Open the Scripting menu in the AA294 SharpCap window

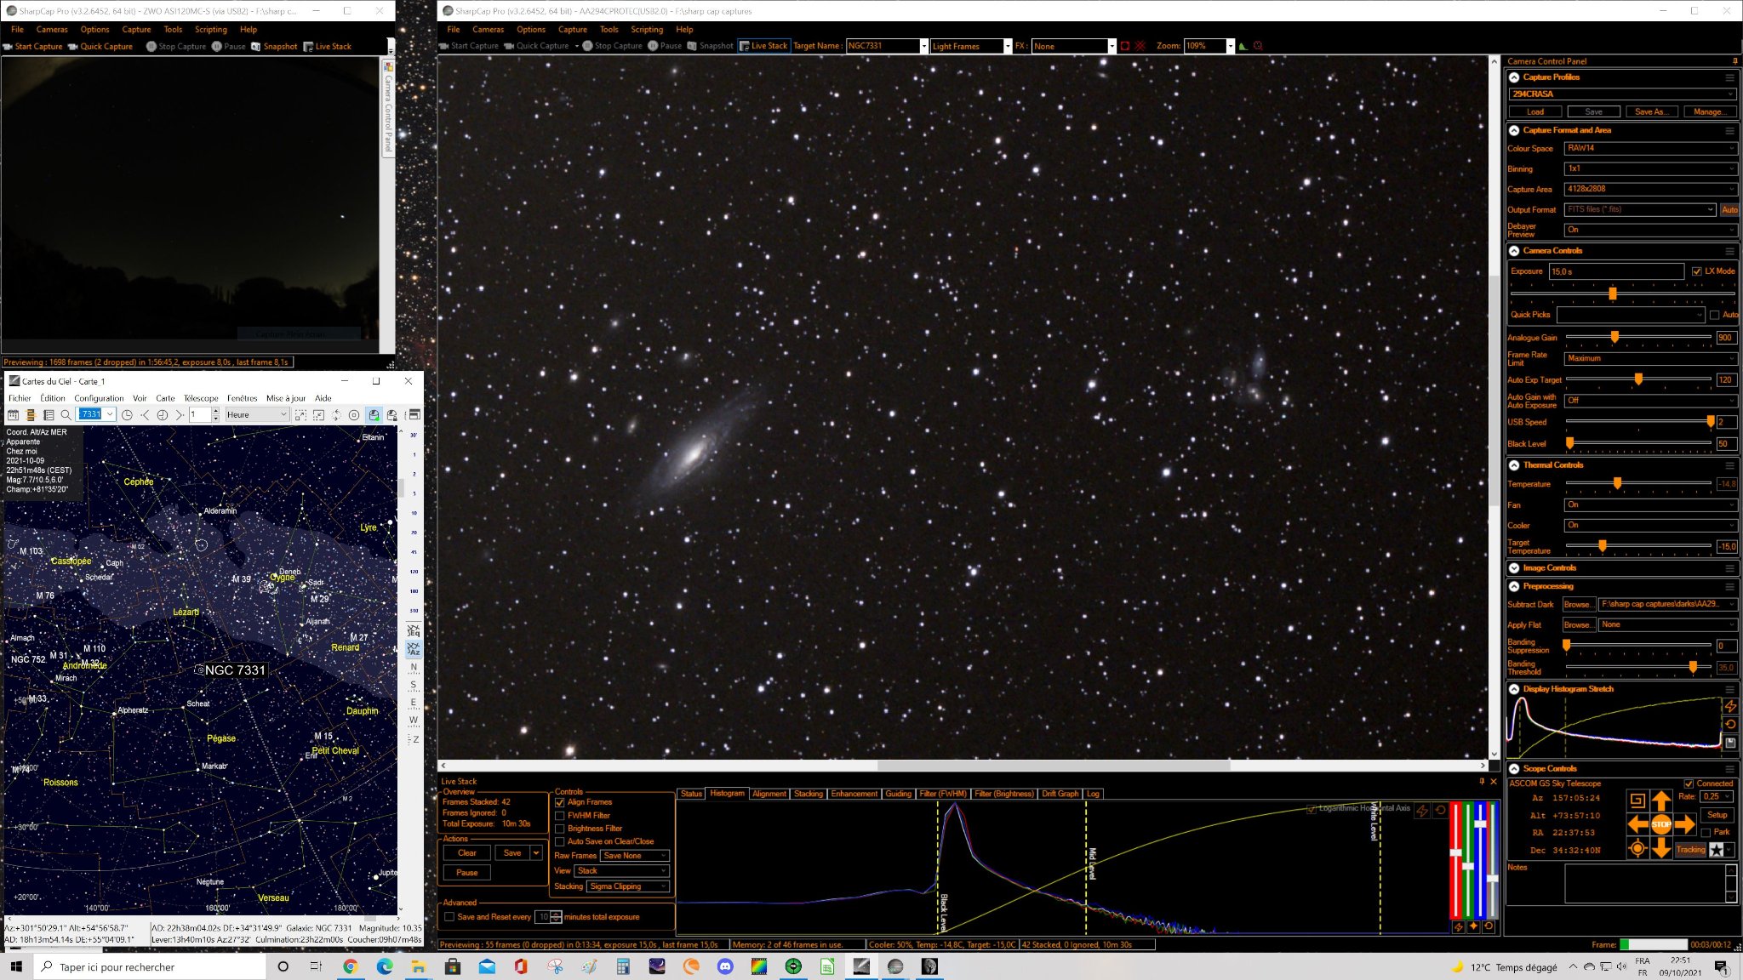pyautogui.click(x=647, y=29)
